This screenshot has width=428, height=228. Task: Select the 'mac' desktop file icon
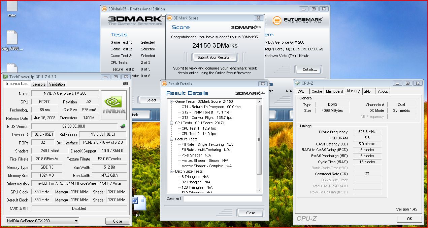(x=12, y=7)
